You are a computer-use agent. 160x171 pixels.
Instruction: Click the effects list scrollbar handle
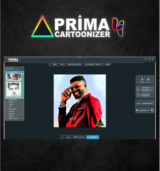coord(23,77)
